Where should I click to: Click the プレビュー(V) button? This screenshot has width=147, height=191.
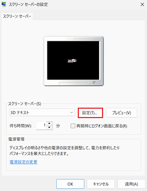[121, 113]
